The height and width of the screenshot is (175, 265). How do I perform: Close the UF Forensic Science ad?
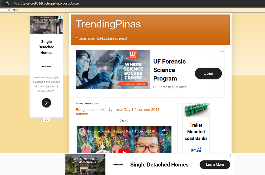point(223,52)
